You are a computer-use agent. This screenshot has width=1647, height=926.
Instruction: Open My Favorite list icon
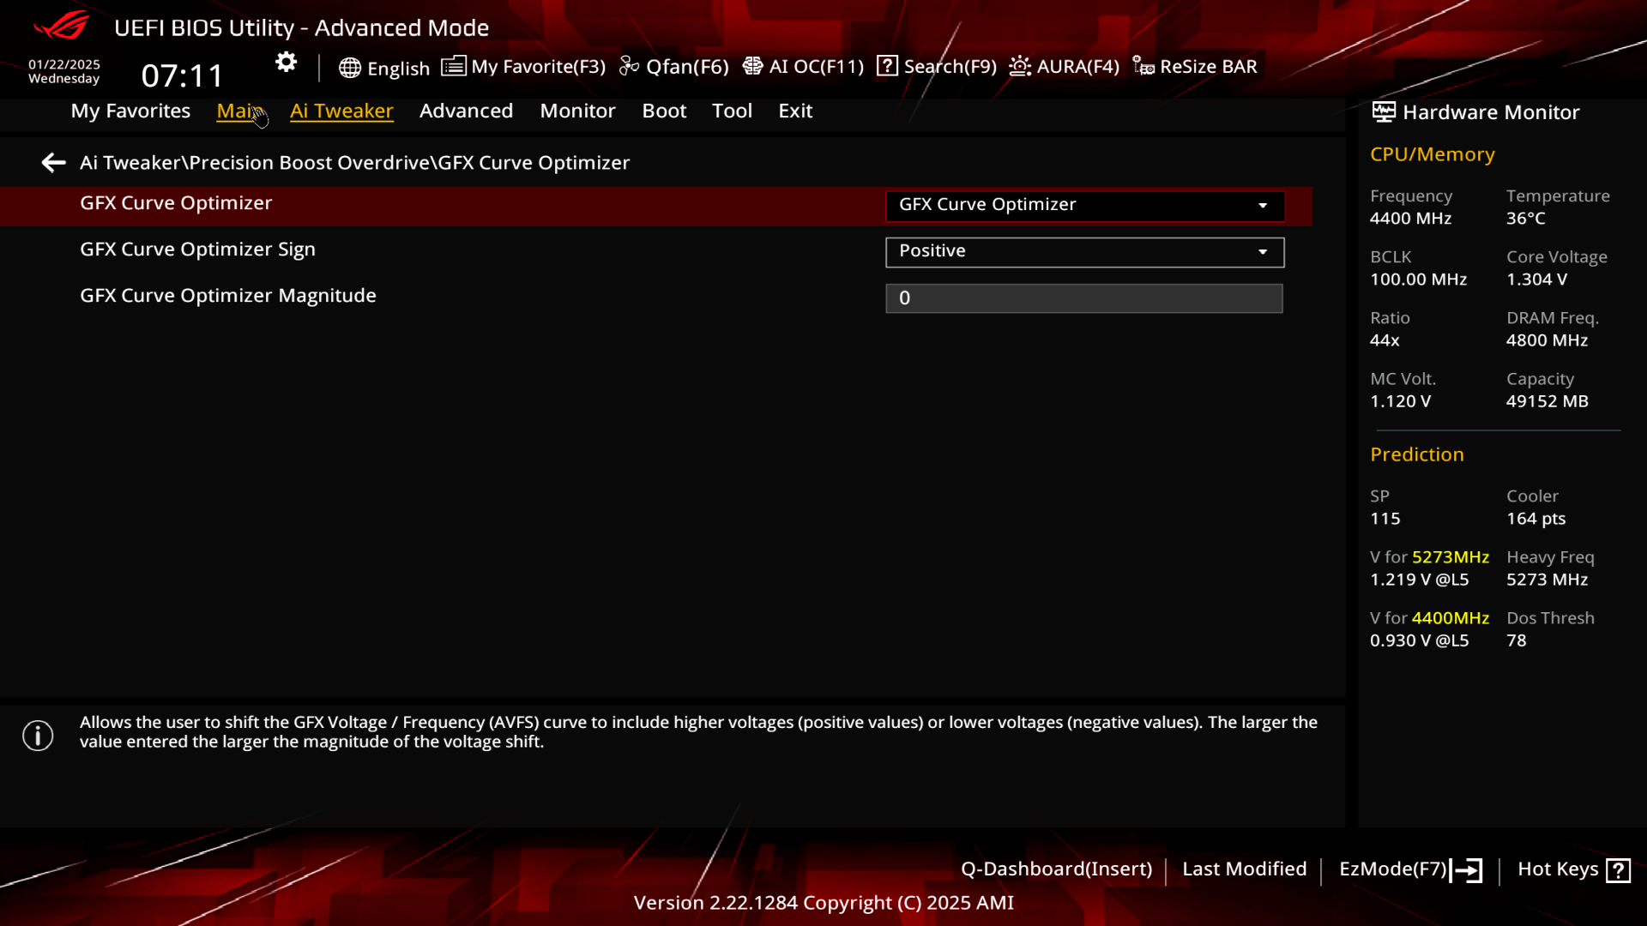[x=453, y=66]
